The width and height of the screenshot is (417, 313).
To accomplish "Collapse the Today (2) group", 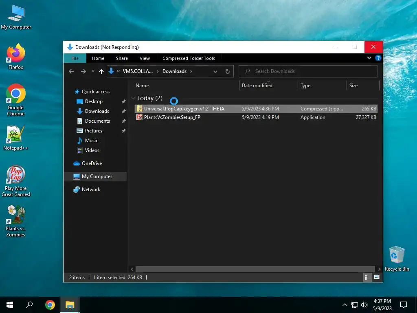I will 133,98.
